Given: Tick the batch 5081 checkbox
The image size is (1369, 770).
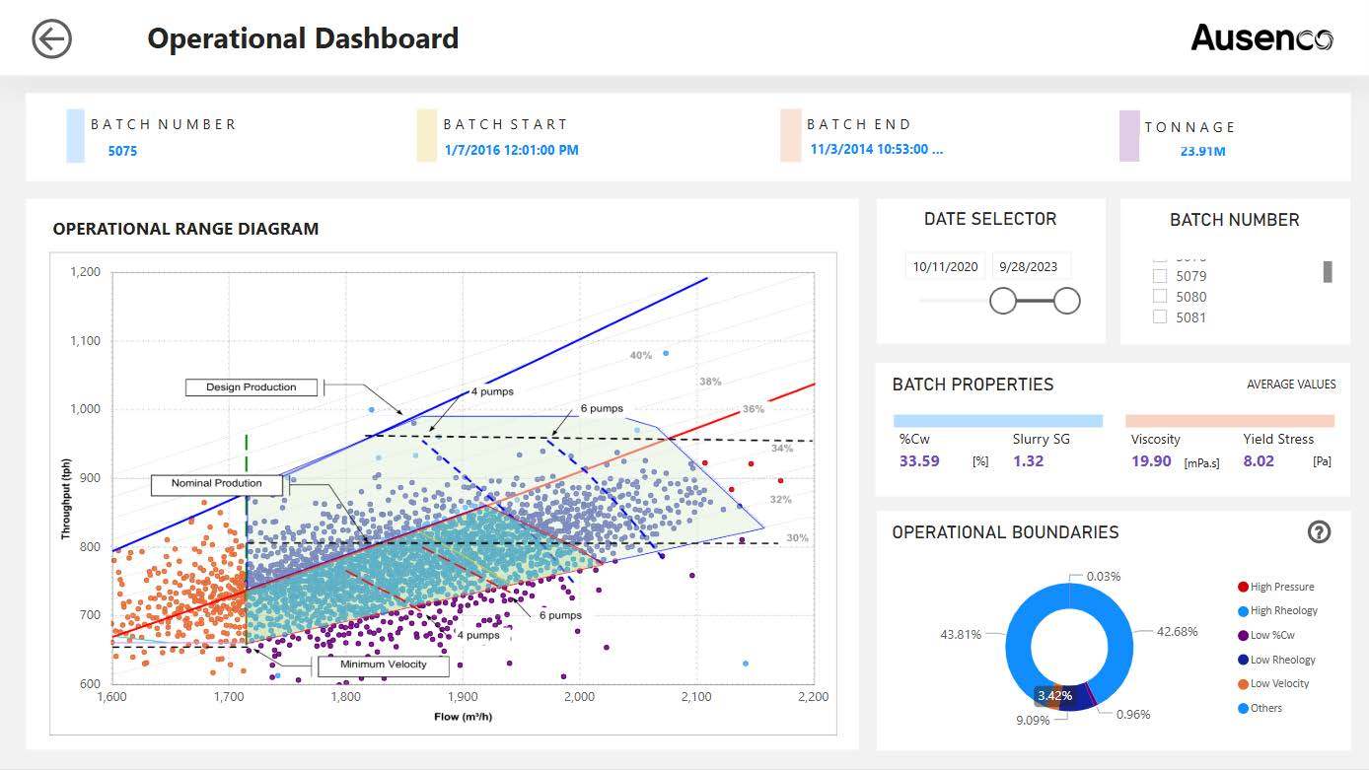Looking at the screenshot, I should pos(1160,317).
